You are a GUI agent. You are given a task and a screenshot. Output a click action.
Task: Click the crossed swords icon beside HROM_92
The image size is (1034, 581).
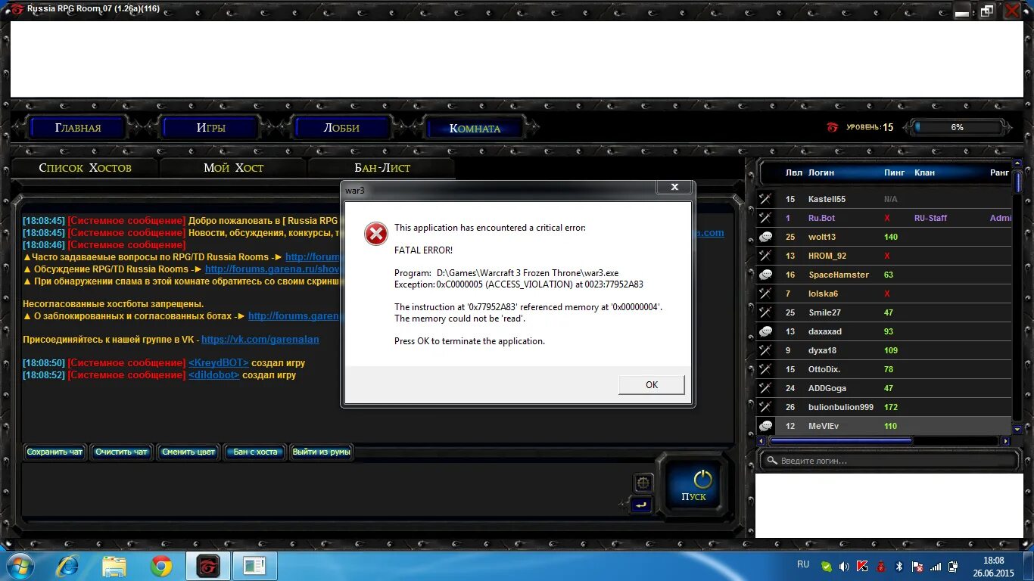[765, 256]
